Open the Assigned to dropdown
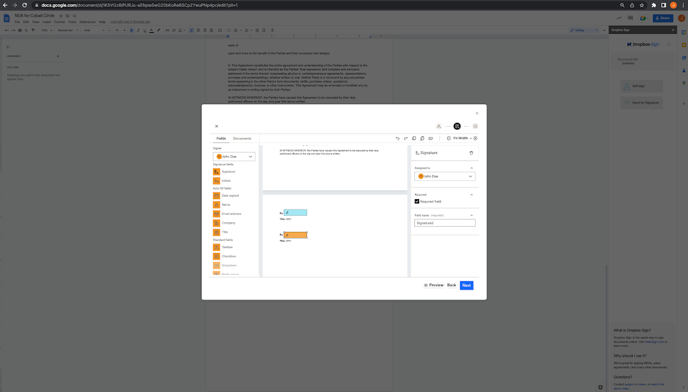This screenshot has height=392, width=688. [x=445, y=176]
